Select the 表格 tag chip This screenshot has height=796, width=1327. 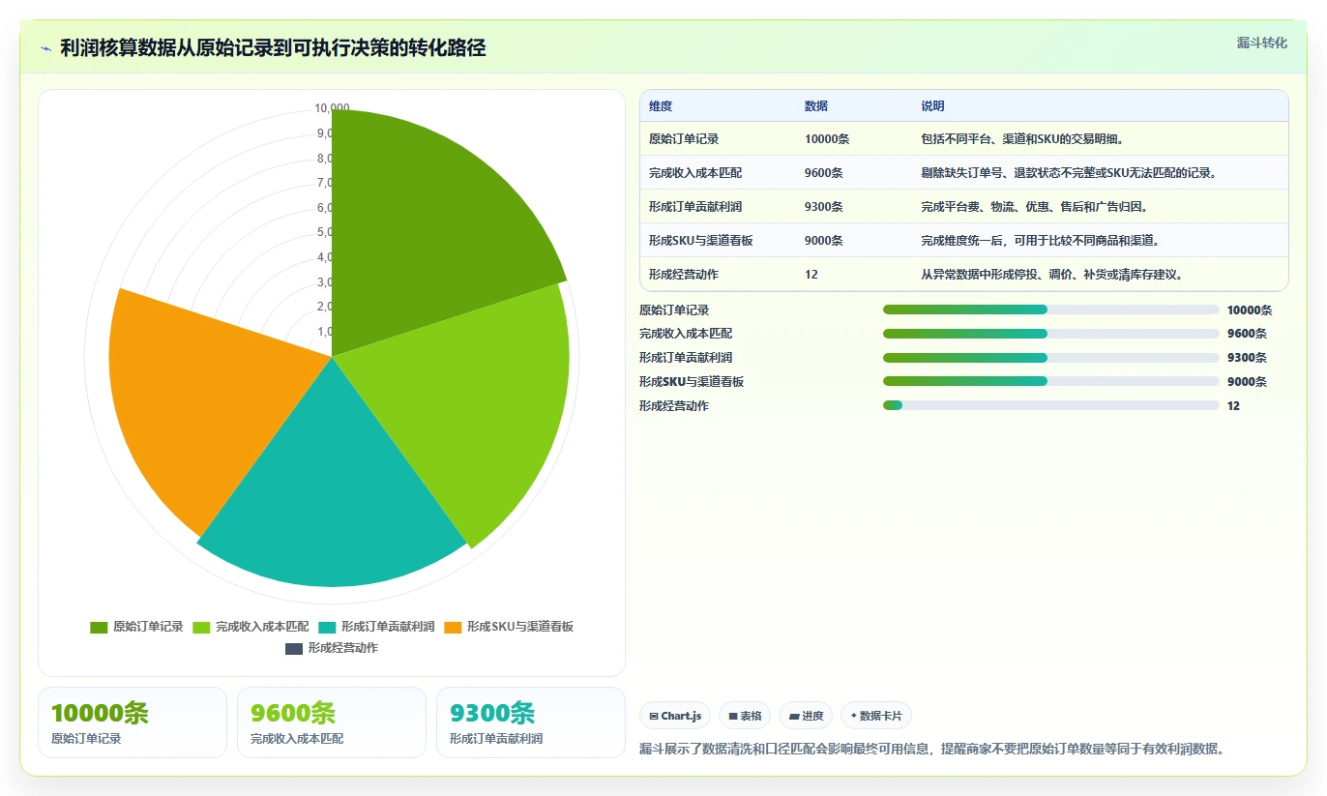pyautogui.click(x=745, y=716)
